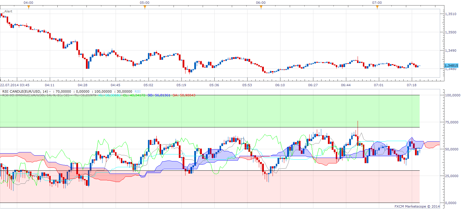Click the orange 04:00 hour marker triangle

coord(29,7)
